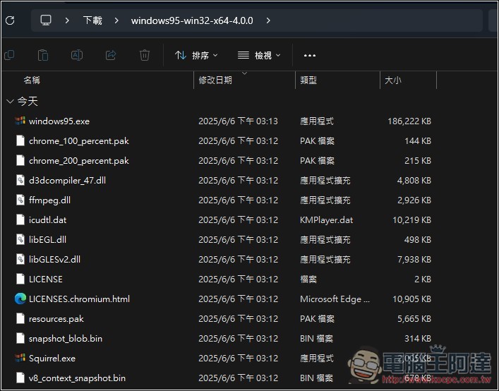Click the chrome_200_percent.pak file icon
Screen dimensions: 499x391
(20, 160)
